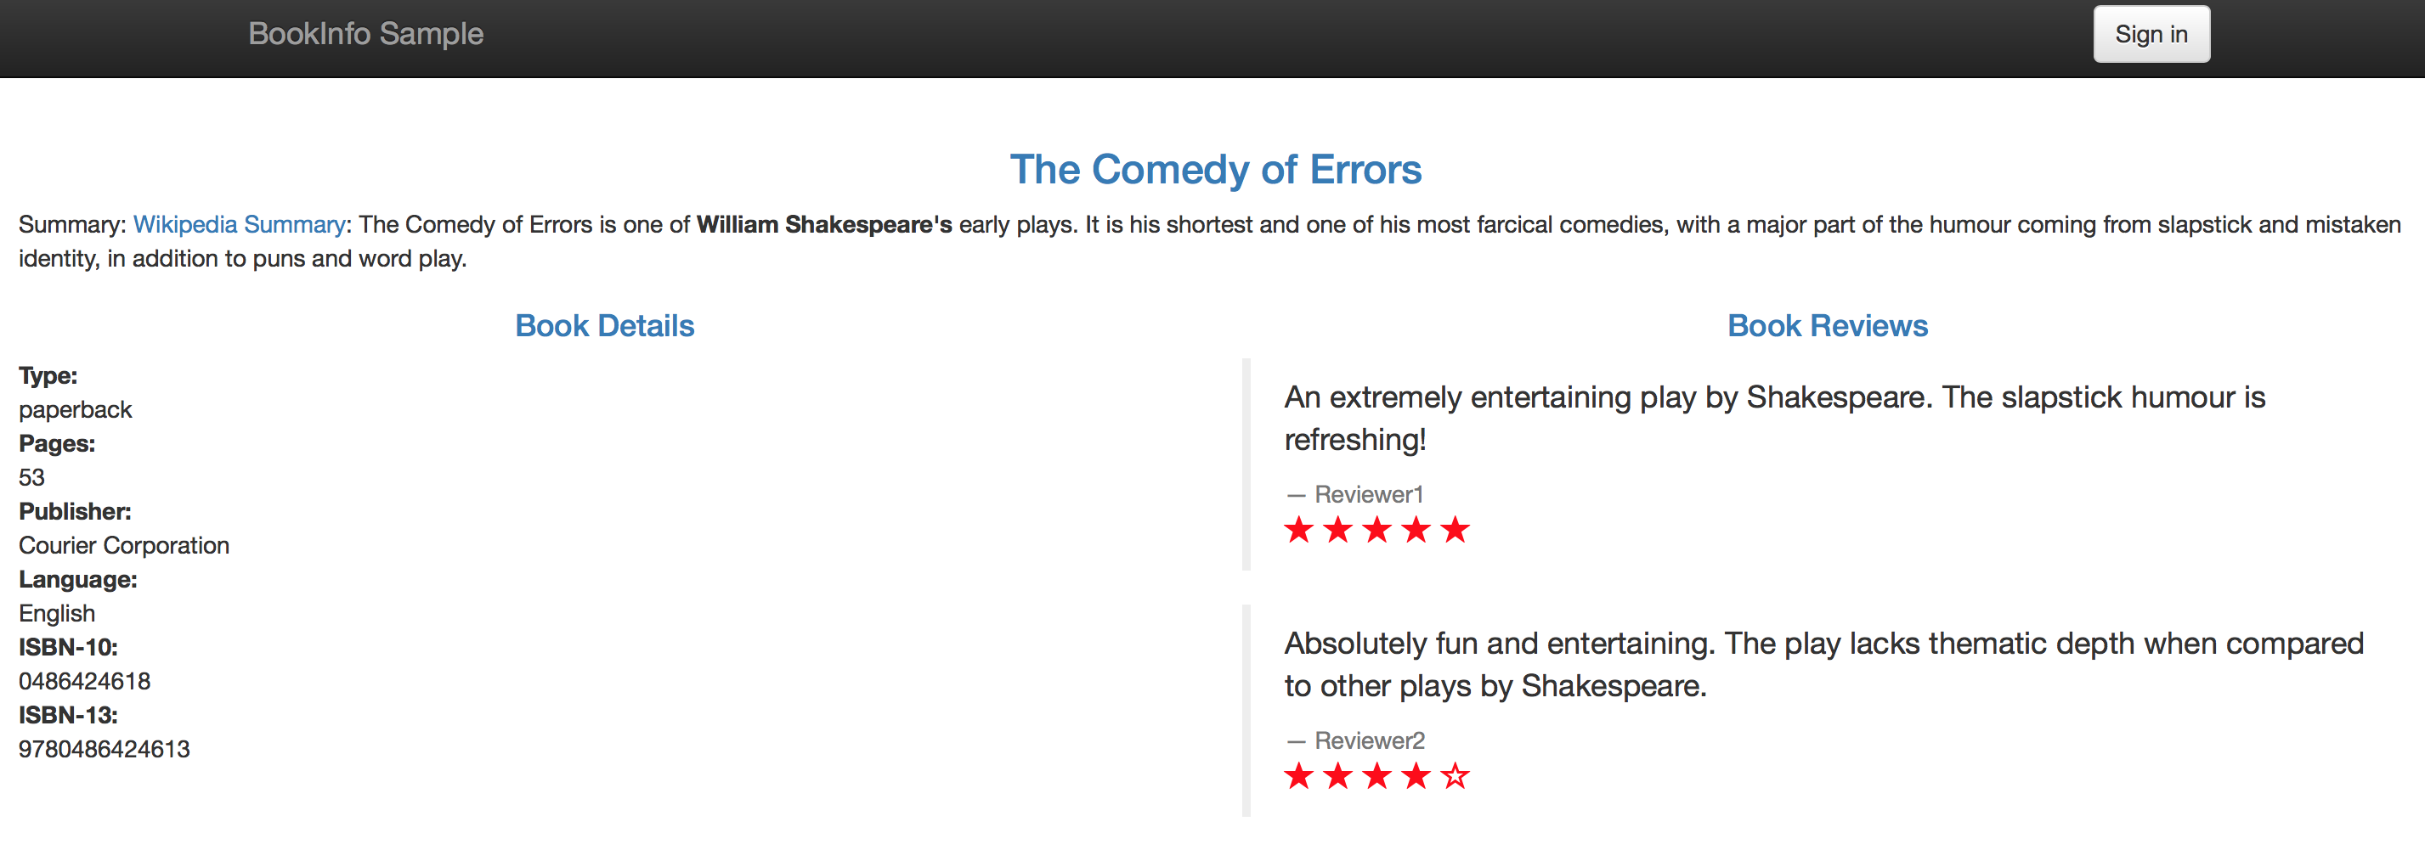Click the Reviewer2 attribution text

point(1369,741)
